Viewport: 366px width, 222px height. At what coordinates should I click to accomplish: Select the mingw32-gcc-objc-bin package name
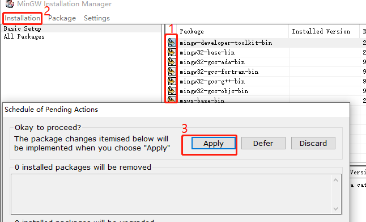click(x=214, y=91)
